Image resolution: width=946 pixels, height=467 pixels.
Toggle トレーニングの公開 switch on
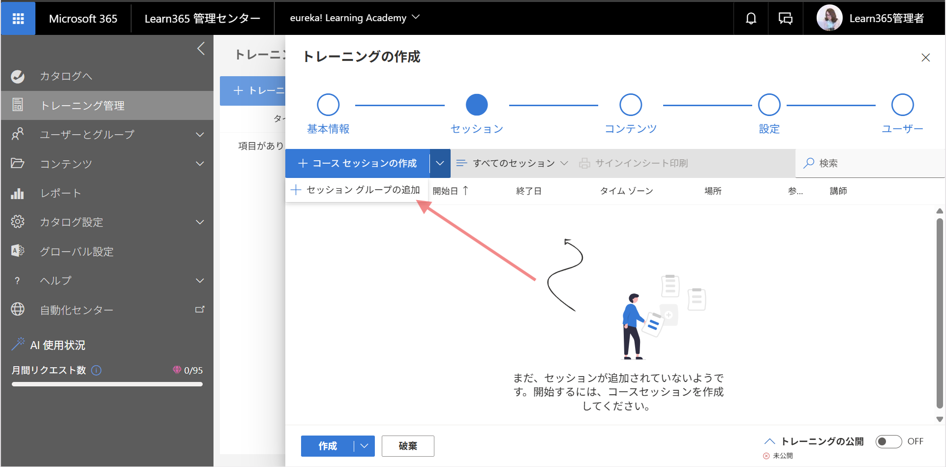(888, 441)
